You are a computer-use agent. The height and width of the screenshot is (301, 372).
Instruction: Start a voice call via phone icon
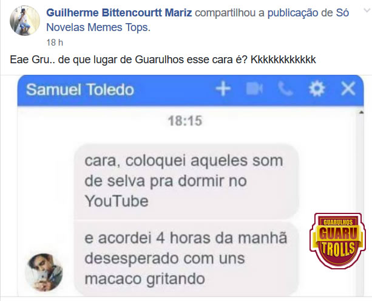(x=285, y=89)
